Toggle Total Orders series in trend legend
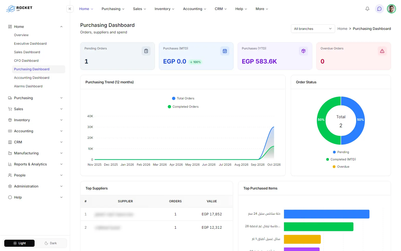Image resolution: width=401 pixels, height=251 pixels. coord(183,98)
